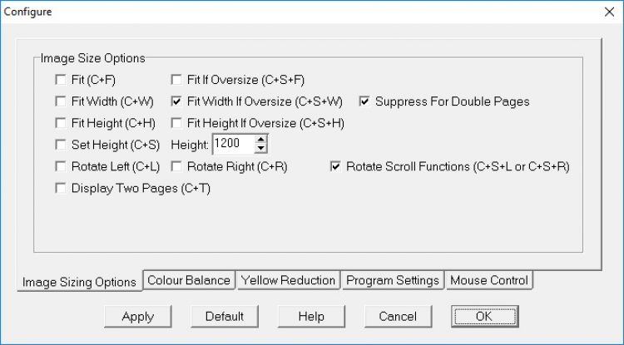The image size is (624, 345).
Task: Tick Fit If Oversize (C+S+F)
Action: tap(176, 81)
